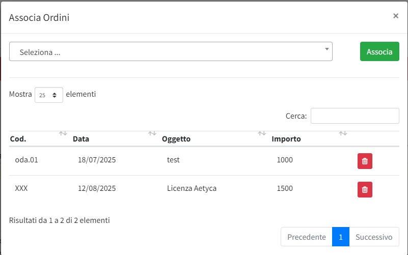Toggle sort arrows on Importo column

click(343, 133)
